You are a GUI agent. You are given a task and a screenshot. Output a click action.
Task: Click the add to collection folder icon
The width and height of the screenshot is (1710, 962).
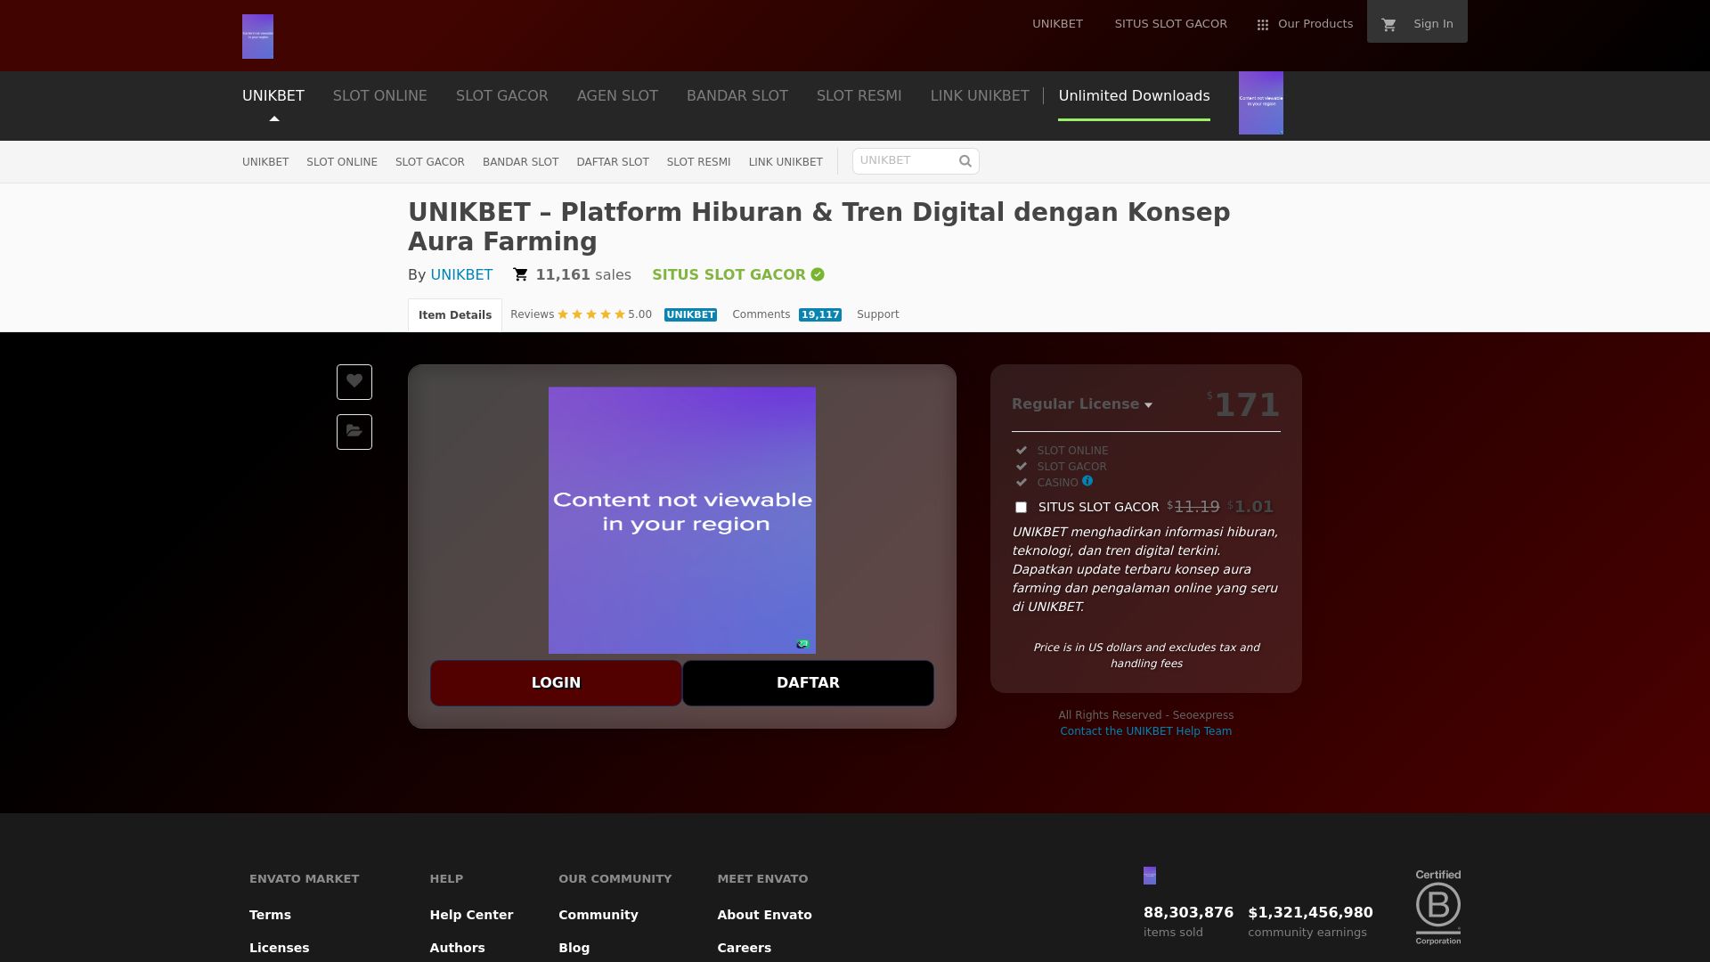point(354,432)
